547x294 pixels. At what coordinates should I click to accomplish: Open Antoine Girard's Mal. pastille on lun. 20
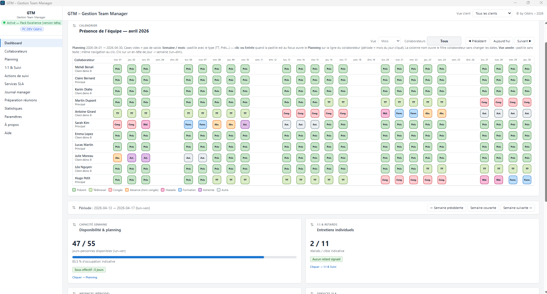point(385,113)
